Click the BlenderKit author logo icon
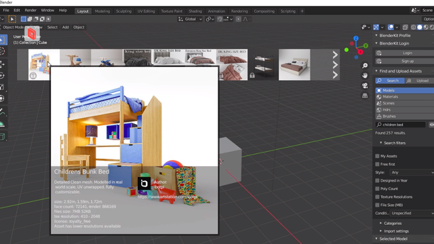Viewport: 434px width, 244px height. click(x=144, y=184)
